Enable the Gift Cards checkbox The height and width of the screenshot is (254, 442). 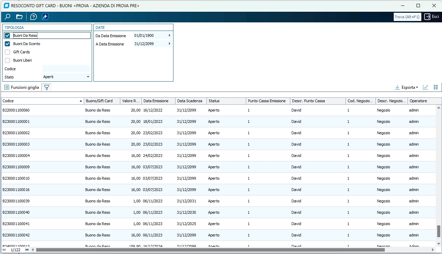[x=7, y=52]
